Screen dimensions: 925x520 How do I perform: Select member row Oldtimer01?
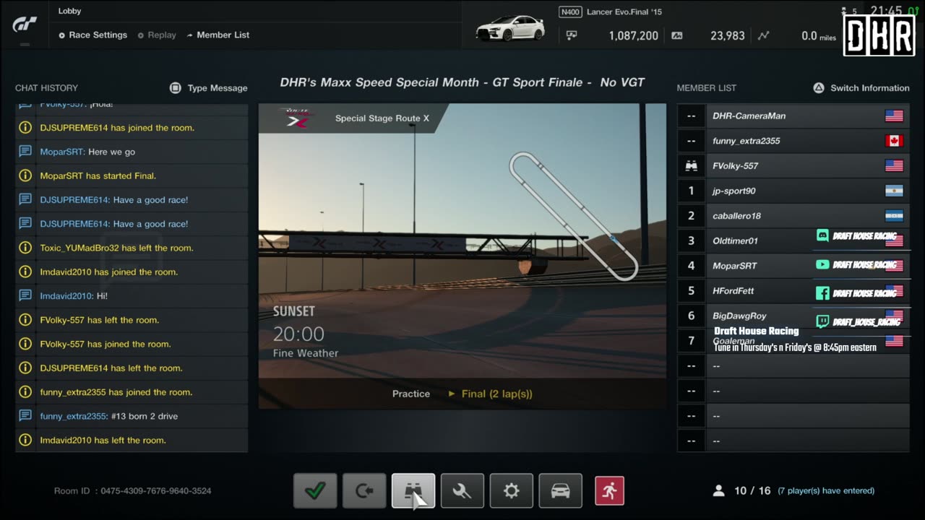tap(793, 240)
